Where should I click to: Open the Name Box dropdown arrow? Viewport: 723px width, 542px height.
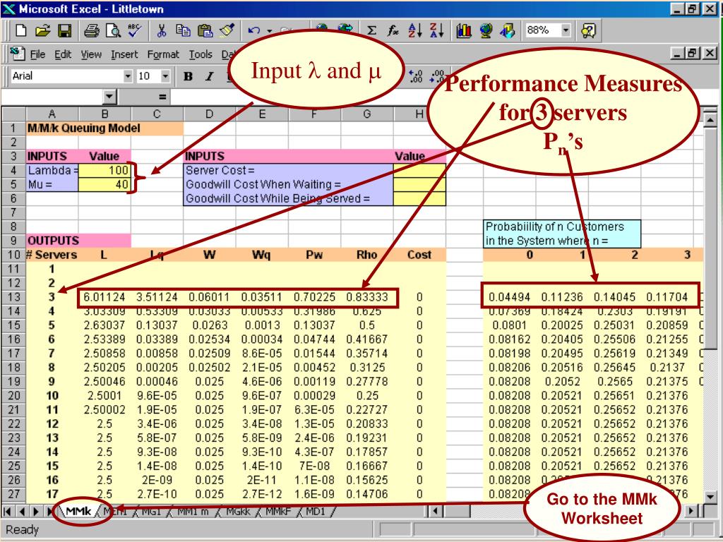coord(109,97)
